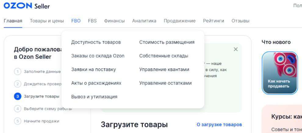Follow the О загрузке товаров link
This screenshot has width=302, height=133.
coord(219,124)
